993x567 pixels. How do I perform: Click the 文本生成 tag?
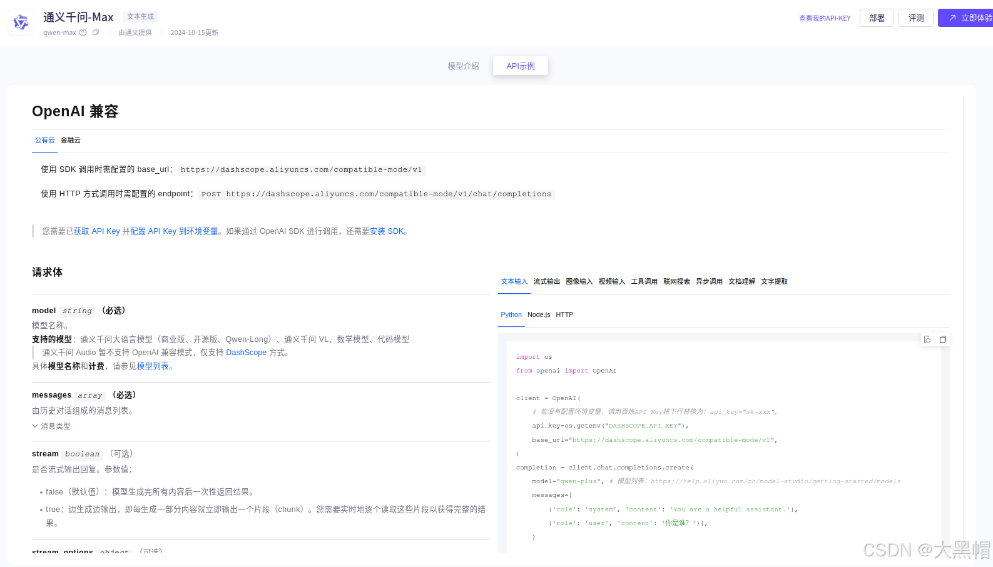pyautogui.click(x=140, y=17)
